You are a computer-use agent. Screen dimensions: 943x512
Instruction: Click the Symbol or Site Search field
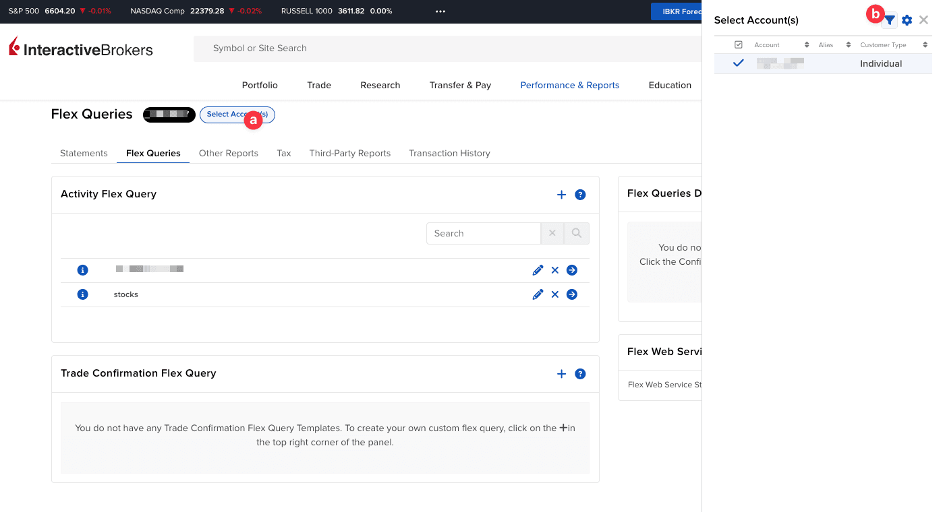tap(445, 49)
